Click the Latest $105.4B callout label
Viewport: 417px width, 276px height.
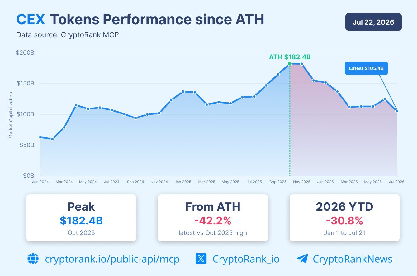(366, 68)
